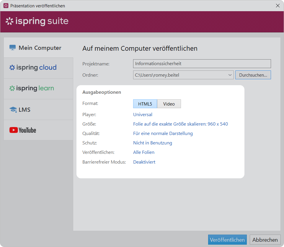Click the iSpring Suite logo in banner
Viewport: 284px width, 247px height.
[x=37, y=21]
